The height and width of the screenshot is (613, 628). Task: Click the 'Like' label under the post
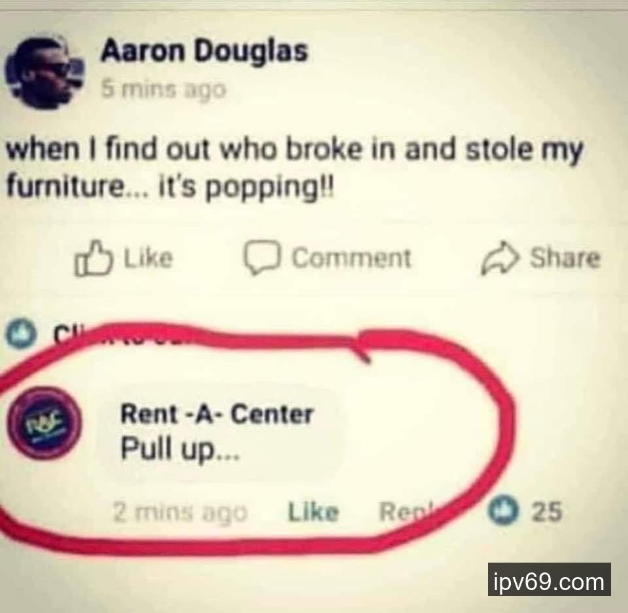pyautogui.click(x=148, y=258)
